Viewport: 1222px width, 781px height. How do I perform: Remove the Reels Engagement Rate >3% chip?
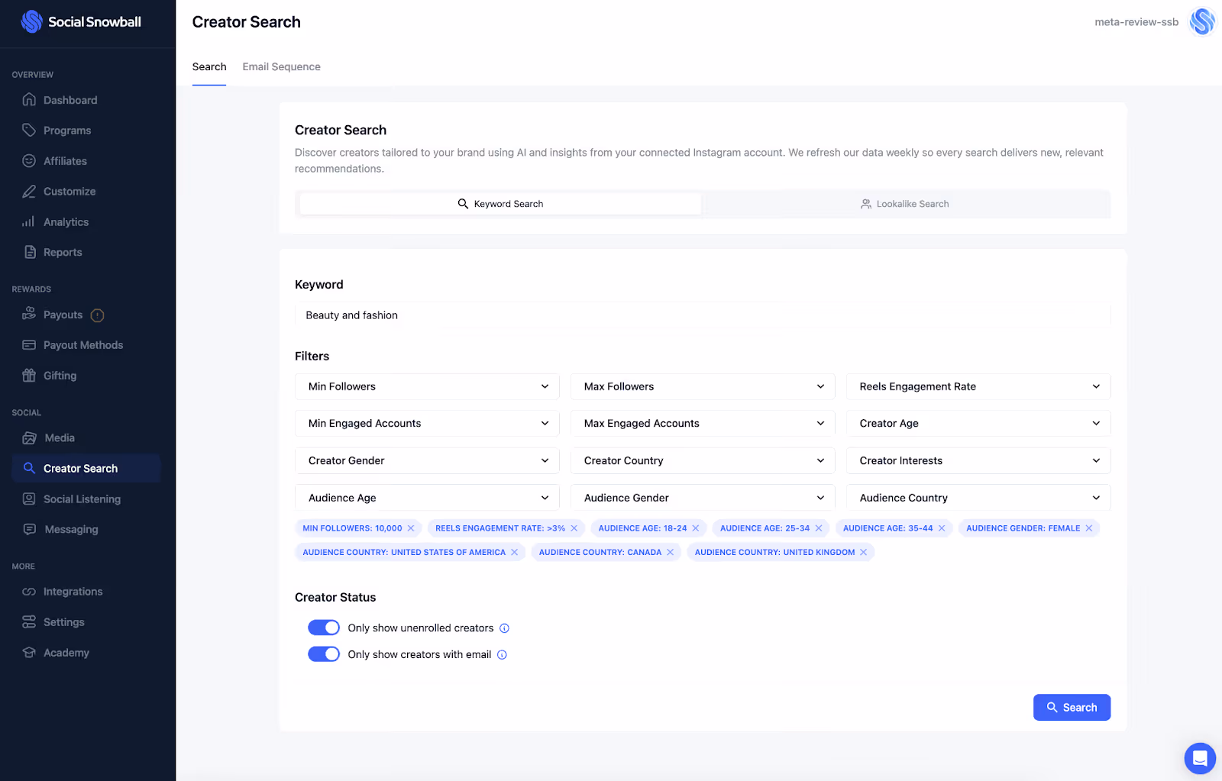[574, 528]
